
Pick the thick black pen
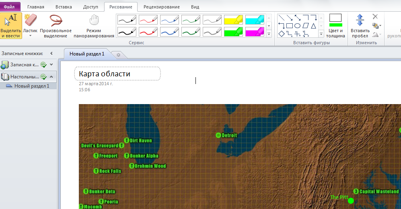pyautogui.click(x=127, y=32)
